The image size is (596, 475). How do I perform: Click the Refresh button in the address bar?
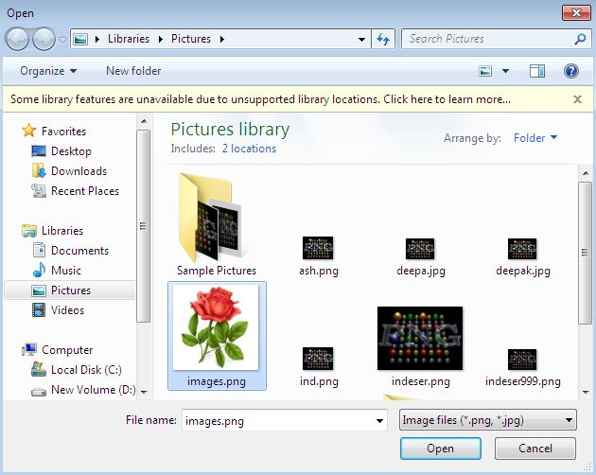coord(383,39)
